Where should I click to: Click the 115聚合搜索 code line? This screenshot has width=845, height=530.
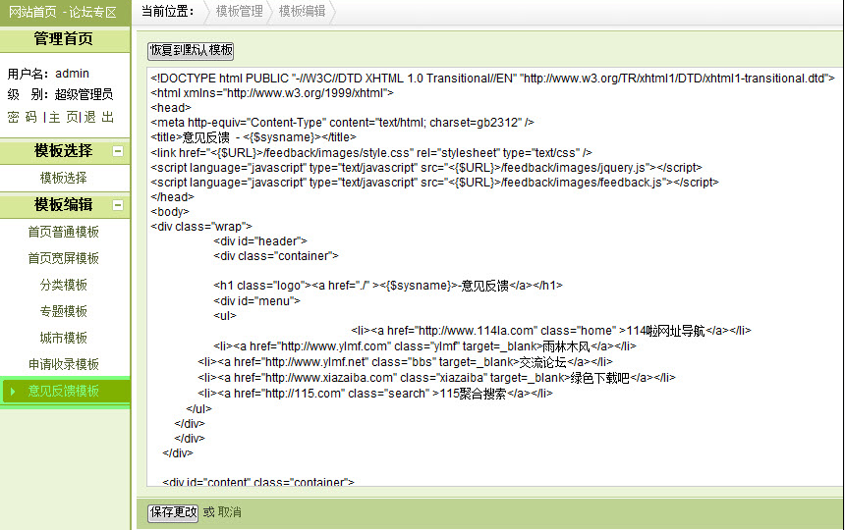pyautogui.click(x=375, y=394)
